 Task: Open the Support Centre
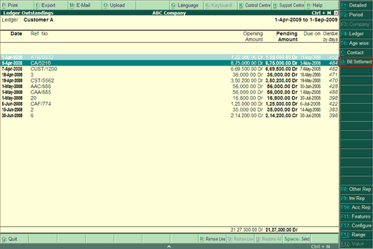pyautogui.click(x=288, y=5)
